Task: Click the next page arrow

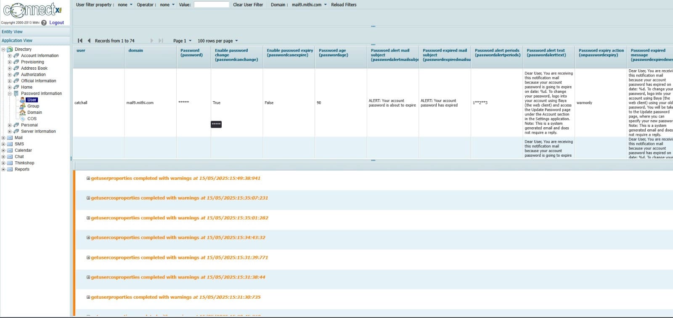Action: tap(152, 41)
